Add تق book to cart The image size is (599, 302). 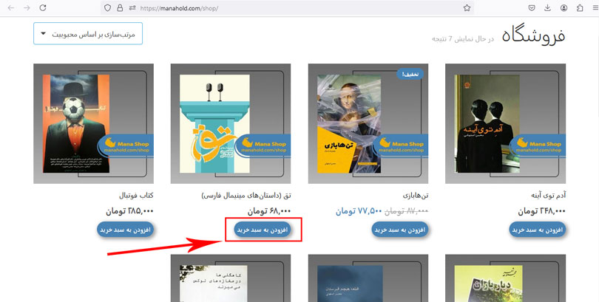pos(263,230)
